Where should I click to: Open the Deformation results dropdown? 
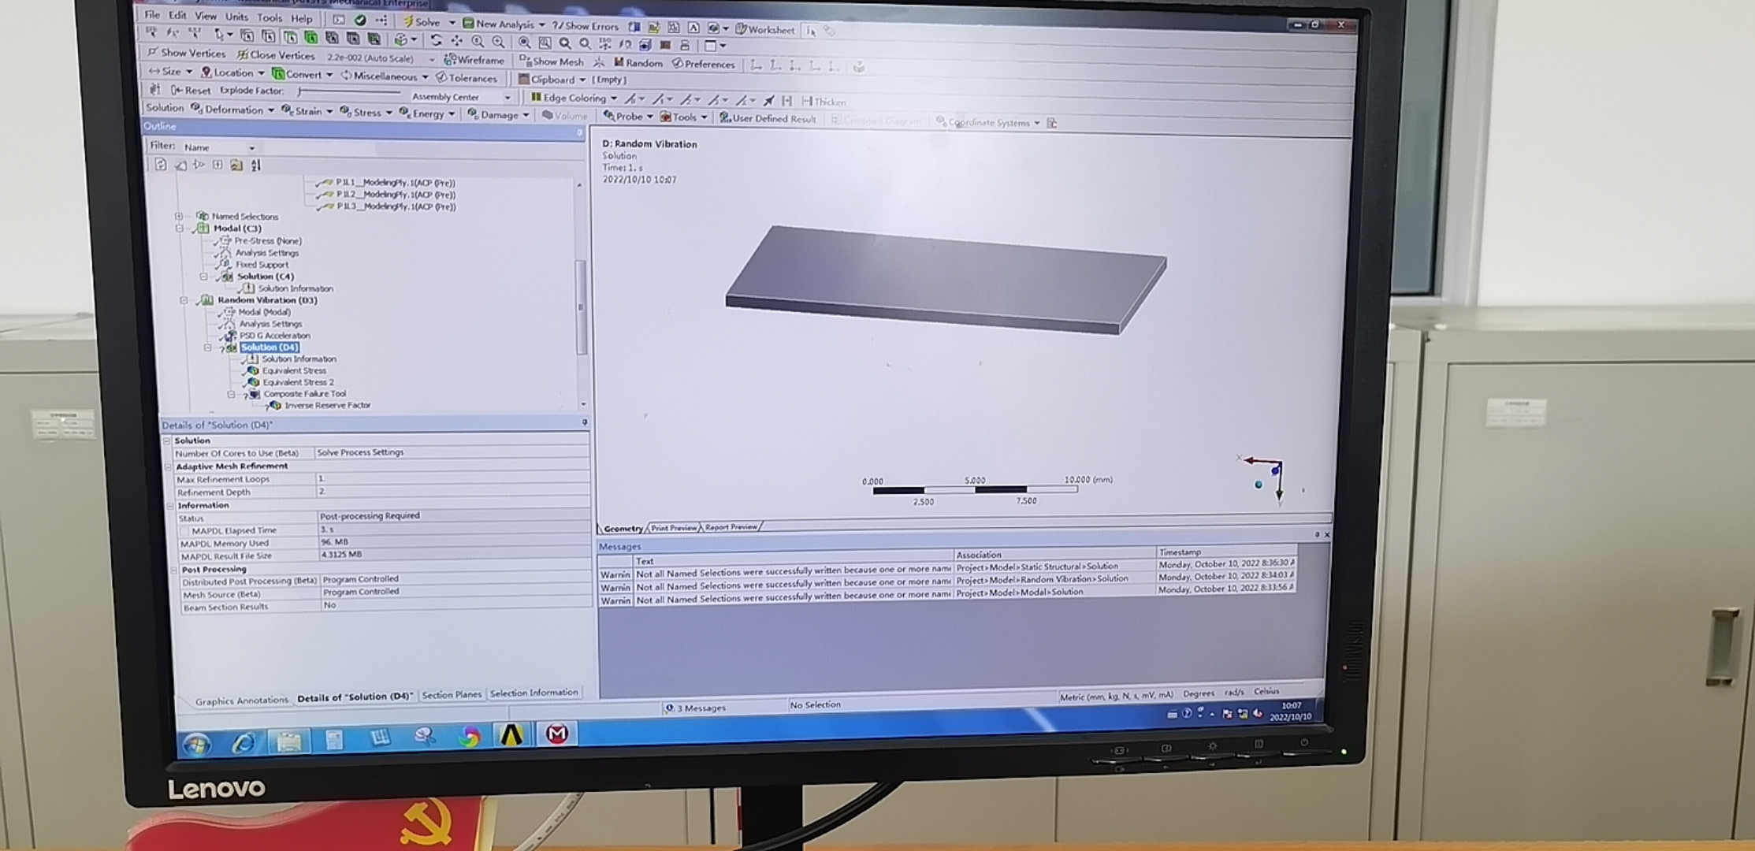click(233, 110)
